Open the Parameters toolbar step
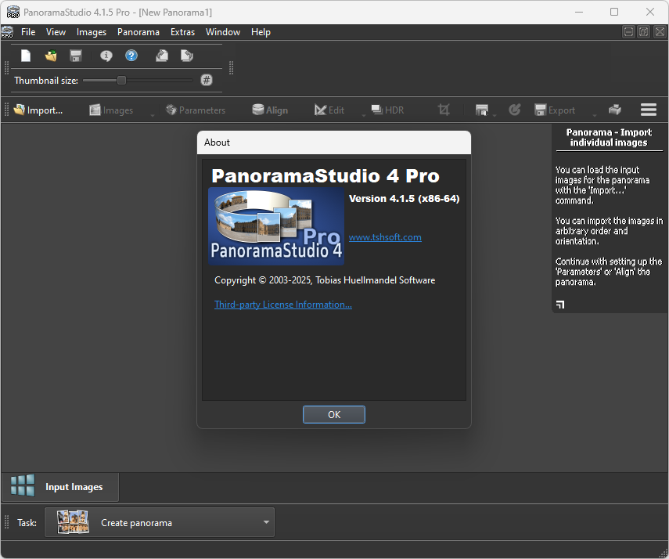This screenshot has height=559, width=669. pyautogui.click(x=196, y=110)
